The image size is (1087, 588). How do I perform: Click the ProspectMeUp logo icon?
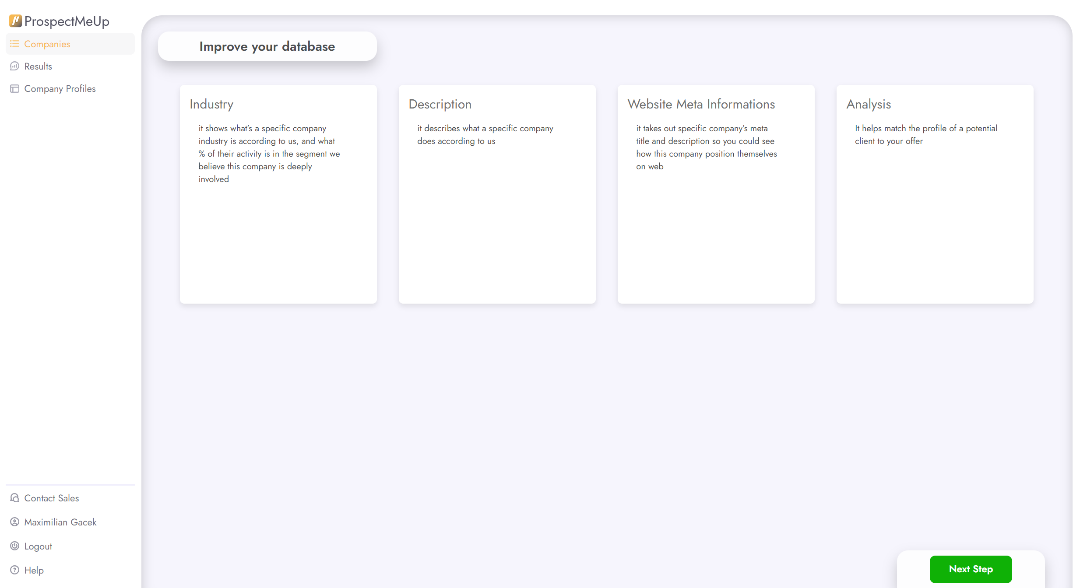click(x=15, y=21)
